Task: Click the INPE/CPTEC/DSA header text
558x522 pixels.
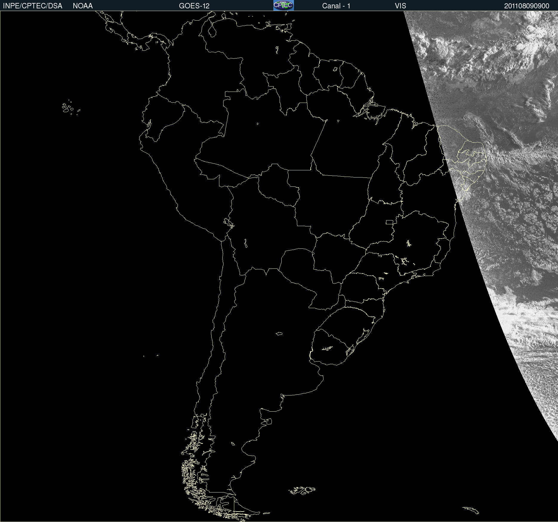Action: point(33,6)
